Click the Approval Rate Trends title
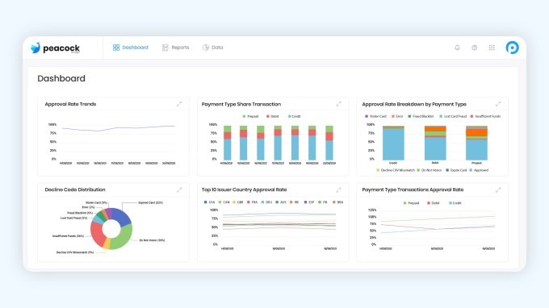The height and width of the screenshot is (308, 549). 70,104
